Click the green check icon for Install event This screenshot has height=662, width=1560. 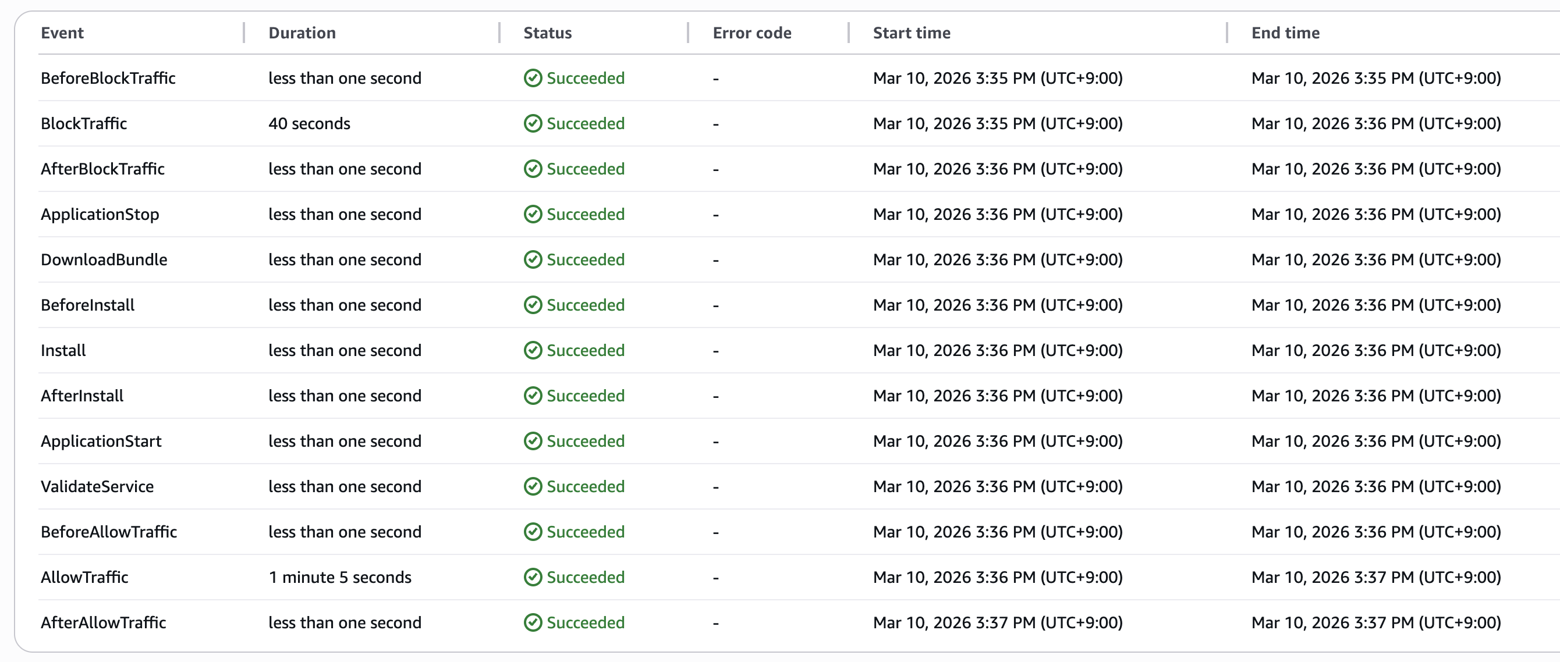tap(532, 350)
